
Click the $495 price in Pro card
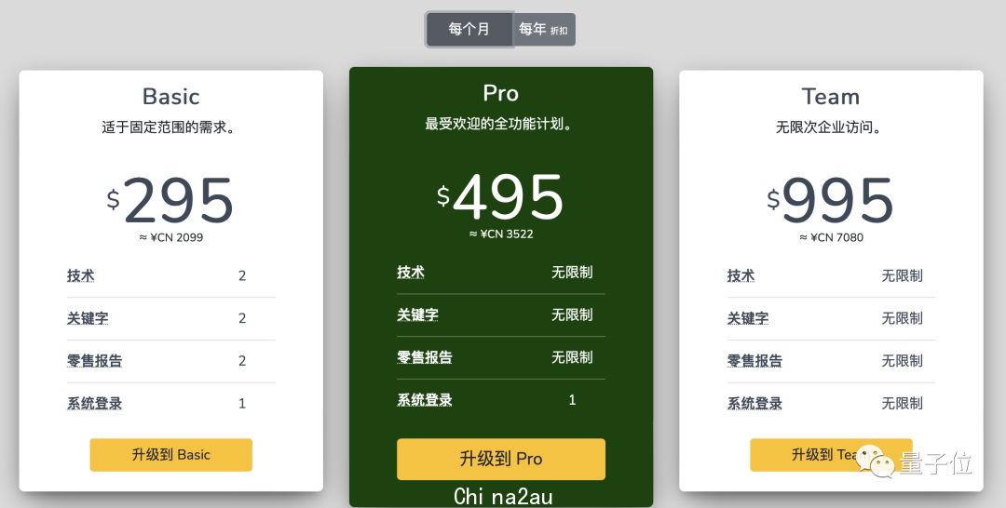pyautogui.click(x=500, y=197)
